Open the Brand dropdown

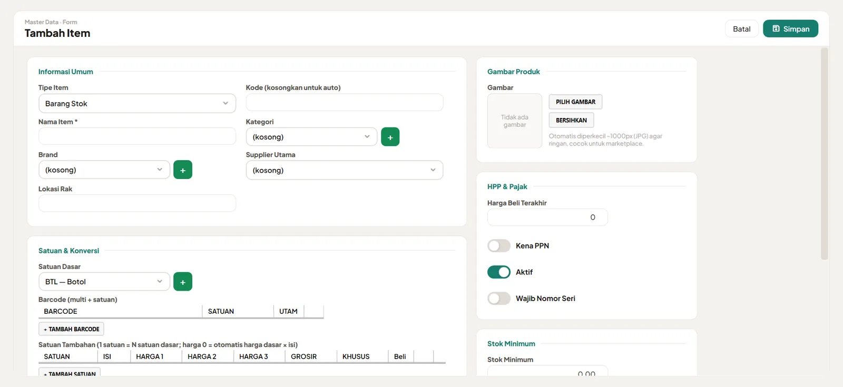(x=104, y=170)
